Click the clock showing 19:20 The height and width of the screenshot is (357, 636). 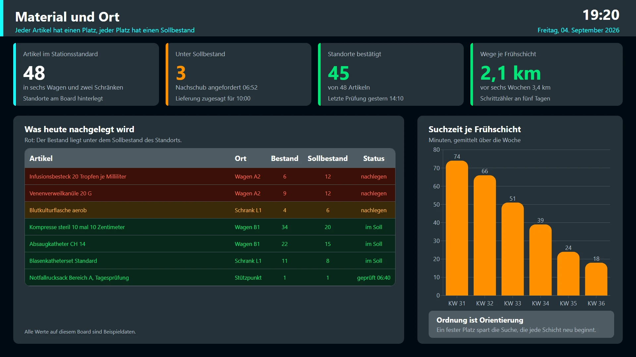[601, 15]
